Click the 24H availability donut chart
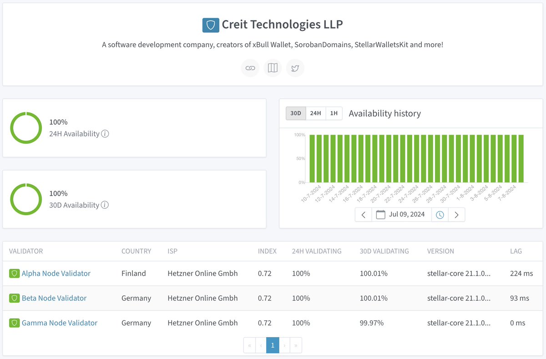 26,128
